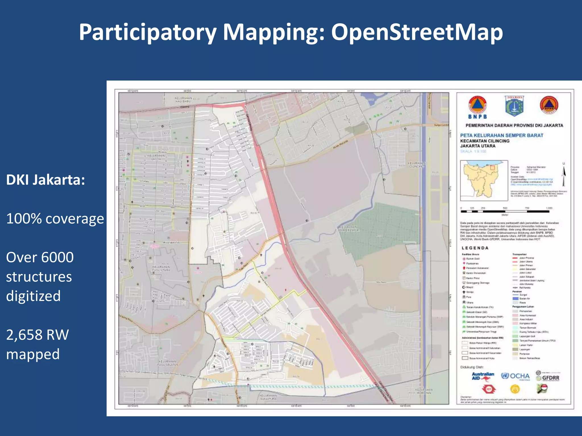Click the '100% coverage' text

click(x=55, y=219)
